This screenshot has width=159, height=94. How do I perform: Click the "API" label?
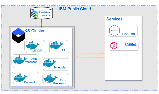(x=64, y=50)
